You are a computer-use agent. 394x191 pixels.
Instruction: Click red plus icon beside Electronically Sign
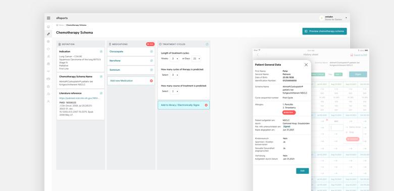point(206,105)
